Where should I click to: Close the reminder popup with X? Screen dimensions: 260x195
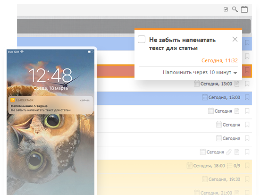[235, 39]
